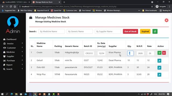Show hidden system tray icons

point(139,94)
